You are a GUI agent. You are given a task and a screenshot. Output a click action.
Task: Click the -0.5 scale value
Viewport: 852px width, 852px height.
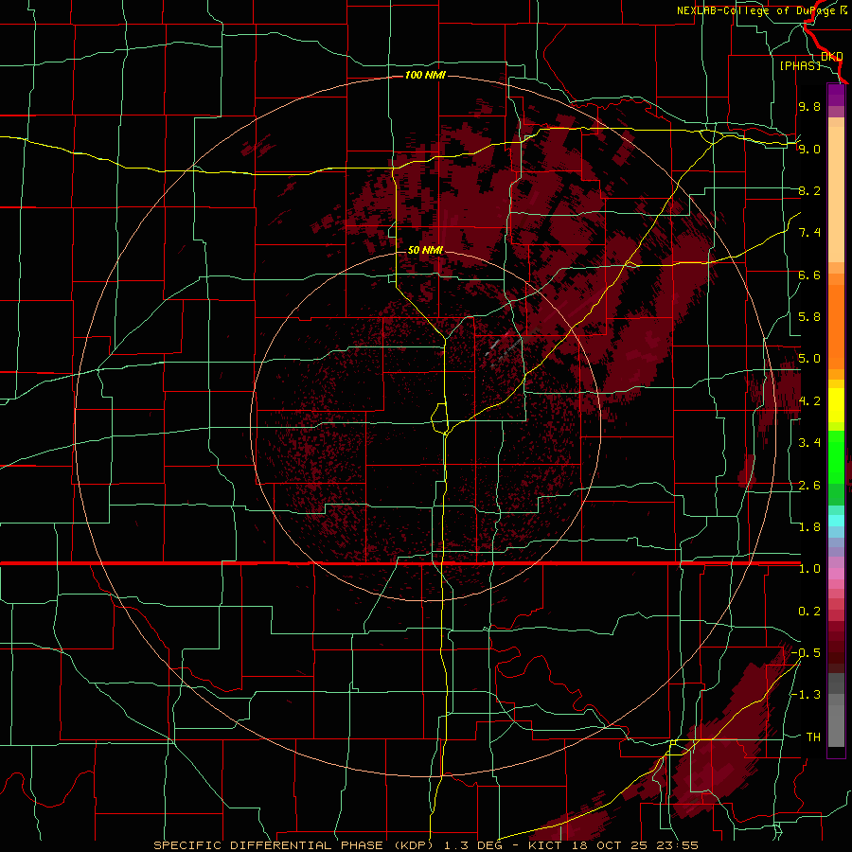pos(806,653)
